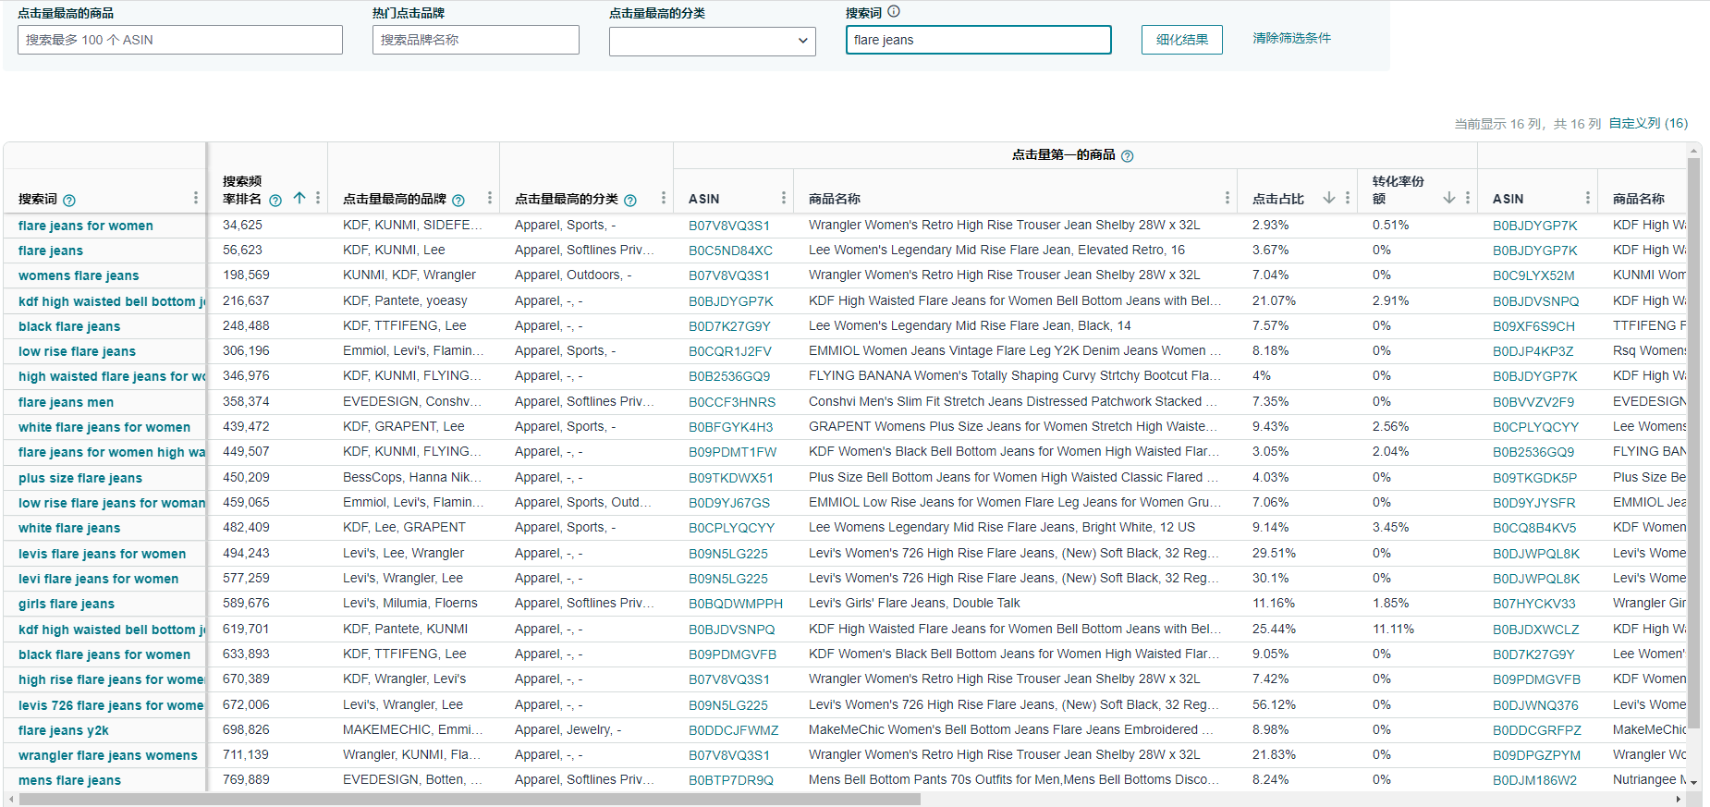This screenshot has height=807, width=1710.
Task: Select click share value 56.12%
Action: point(1274,704)
